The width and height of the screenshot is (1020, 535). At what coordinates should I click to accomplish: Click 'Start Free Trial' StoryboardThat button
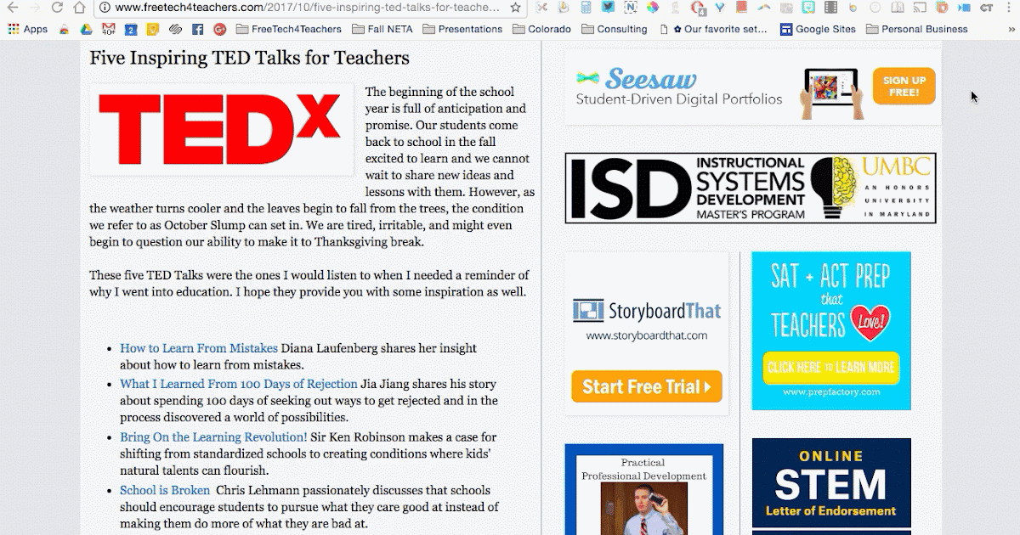pos(647,386)
